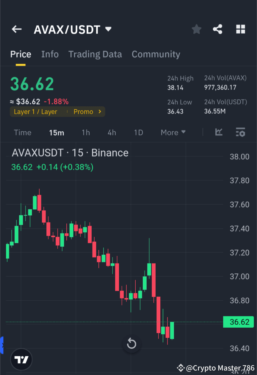Expand the More timeframes dropdown
This screenshot has height=375, width=257.
coord(173,133)
